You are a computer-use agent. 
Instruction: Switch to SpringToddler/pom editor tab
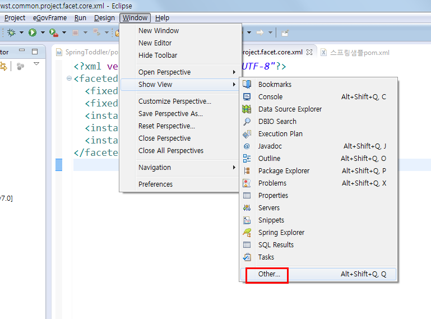click(87, 52)
